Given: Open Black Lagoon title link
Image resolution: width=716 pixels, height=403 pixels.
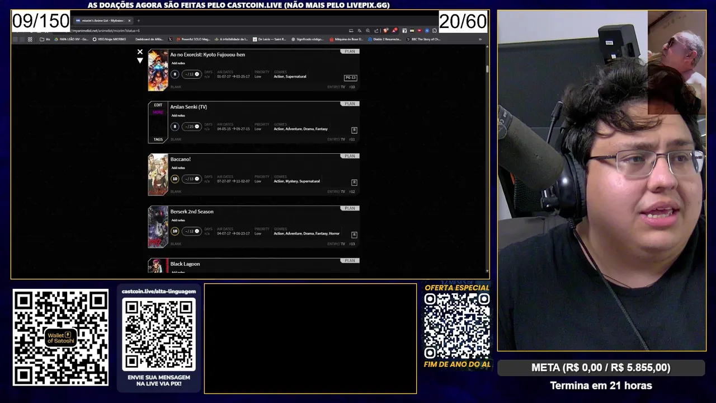Looking at the screenshot, I should pos(185,264).
